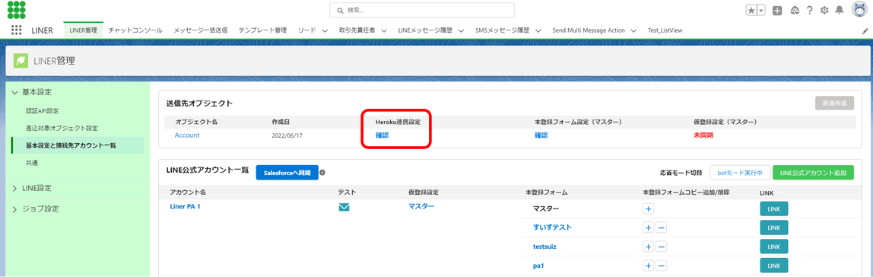Open the SMSメッセージ履歴 tab

coord(502,30)
